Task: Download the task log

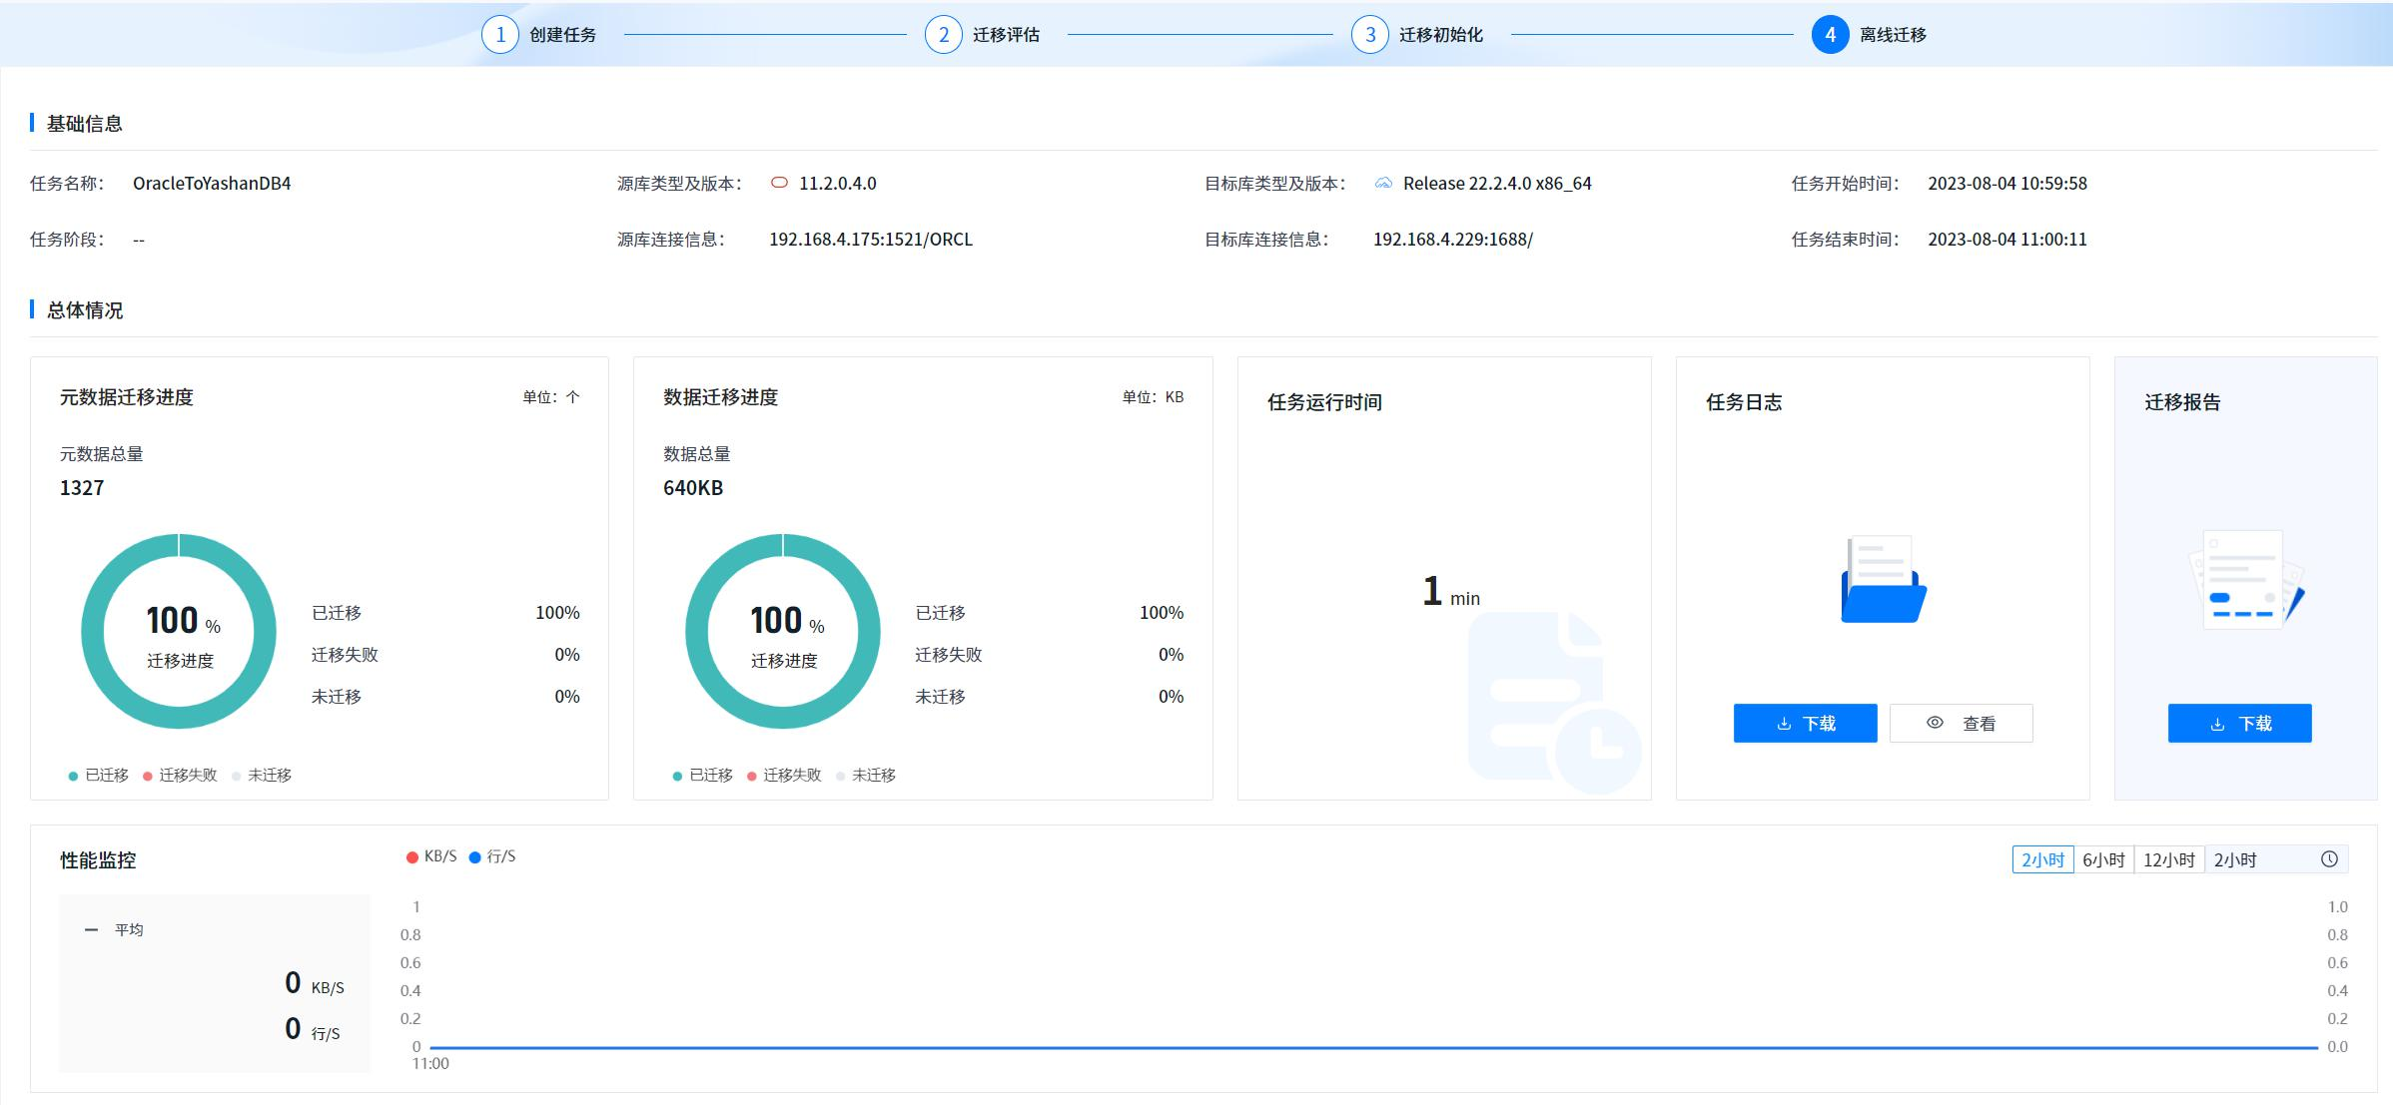Action: pyautogui.click(x=1805, y=723)
